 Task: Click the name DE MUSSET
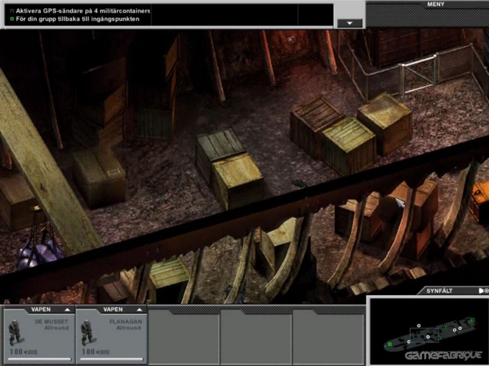52,322
